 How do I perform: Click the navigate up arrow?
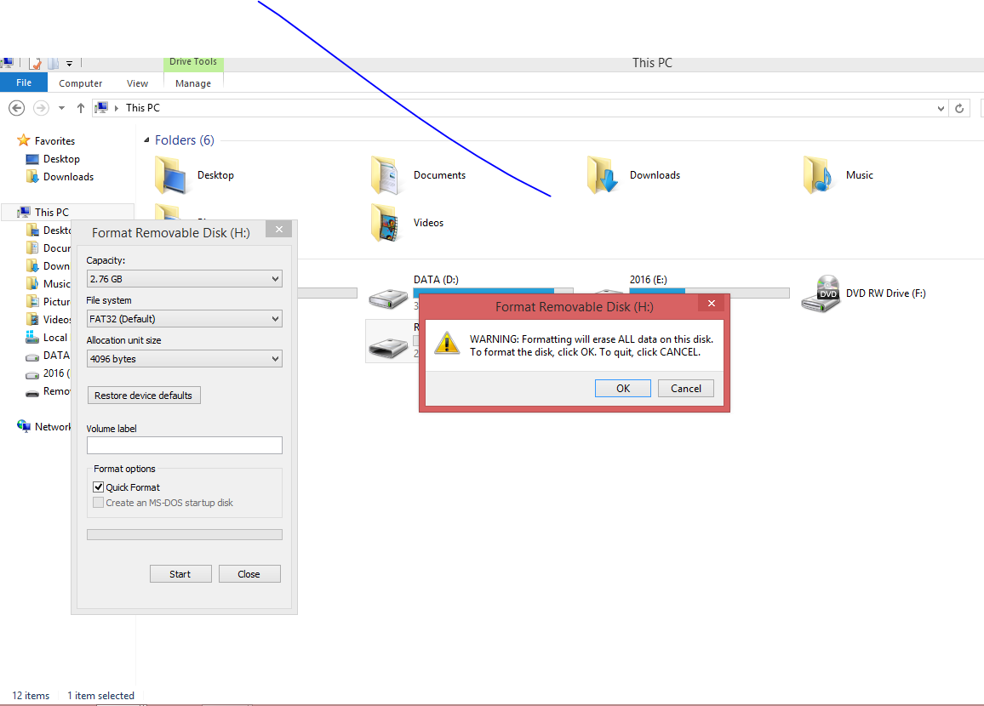pos(81,108)
